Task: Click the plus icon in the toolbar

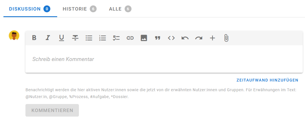Action: click(x=212, y=38)
